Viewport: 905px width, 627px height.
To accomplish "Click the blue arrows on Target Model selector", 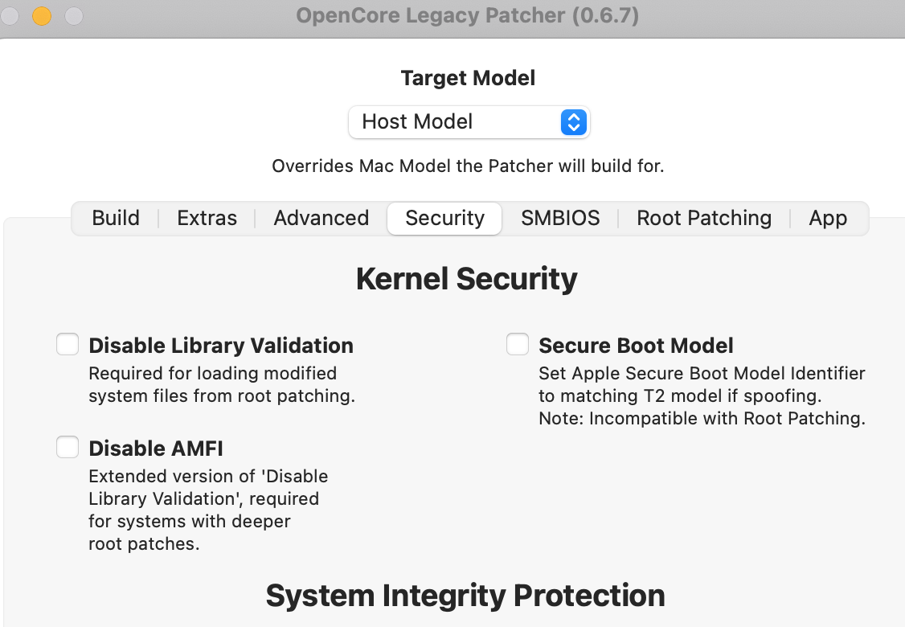I will click(x=573, y=122).
